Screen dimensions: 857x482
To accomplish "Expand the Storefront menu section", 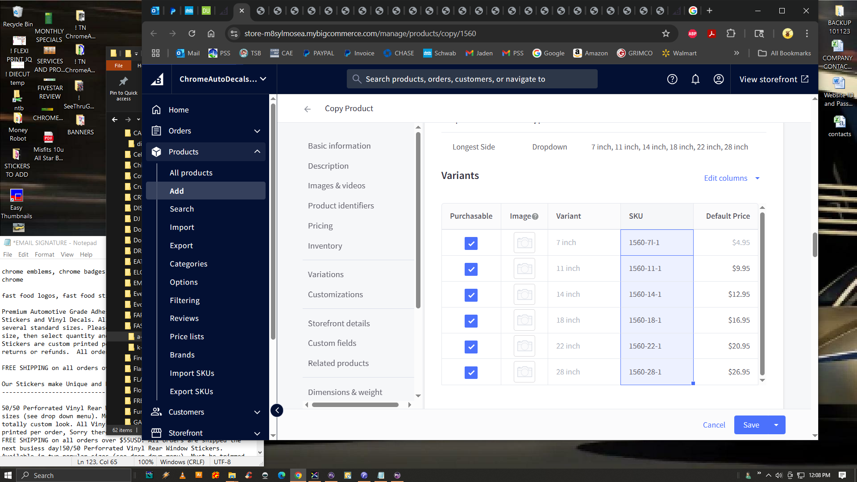I will click(x=257, y=433).
